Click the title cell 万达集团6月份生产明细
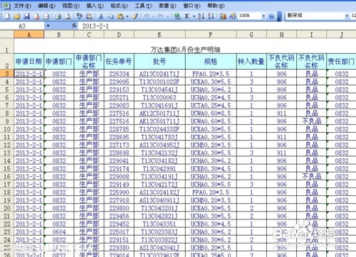 (185, 46)
